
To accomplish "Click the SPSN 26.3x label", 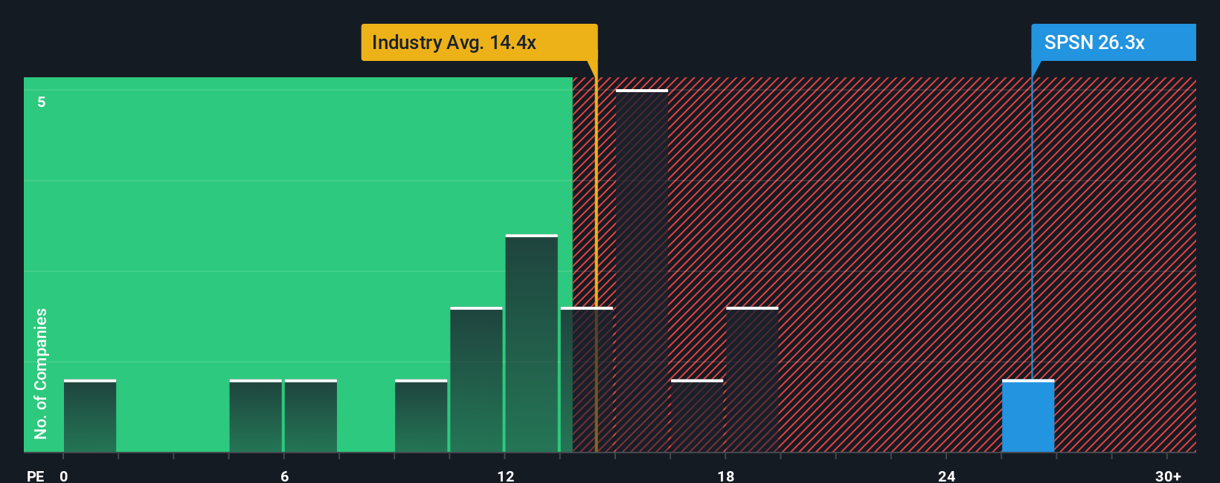I will (x=1113, y=42).
